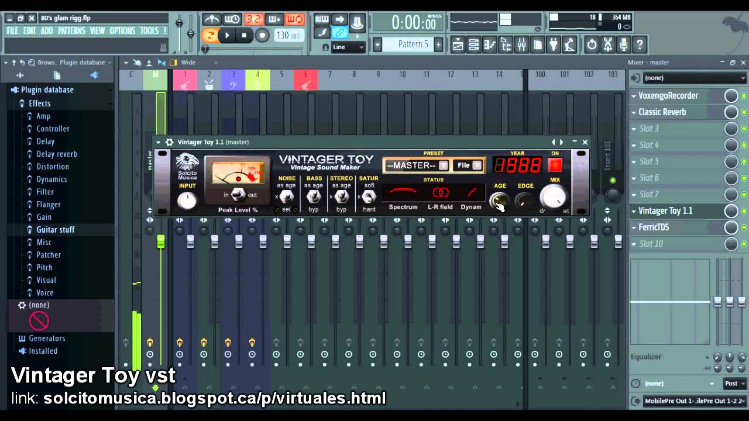Open the EDIT menu
The height and width of the screenshot is (421, 749).
[29, 30]
